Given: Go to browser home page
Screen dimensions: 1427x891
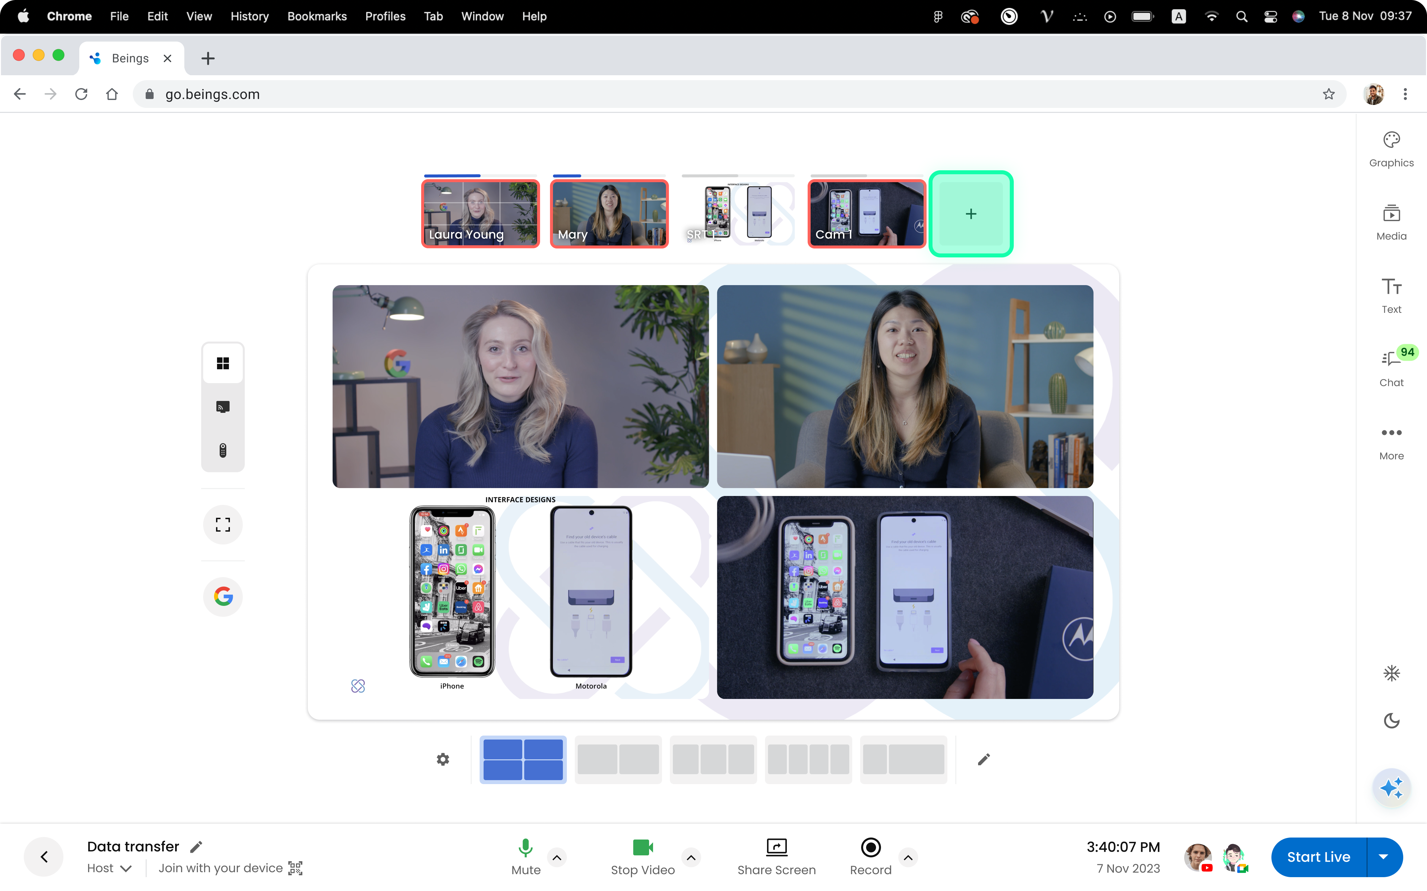Looking at the screenshot, I should [x=112, y=94].
